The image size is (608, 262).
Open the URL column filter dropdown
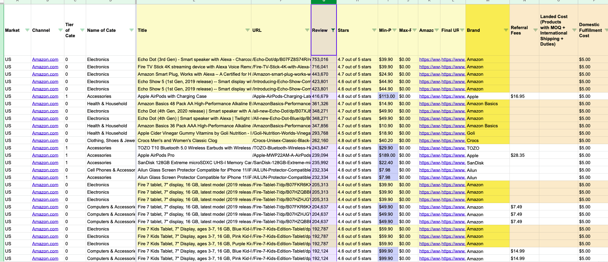307,30
